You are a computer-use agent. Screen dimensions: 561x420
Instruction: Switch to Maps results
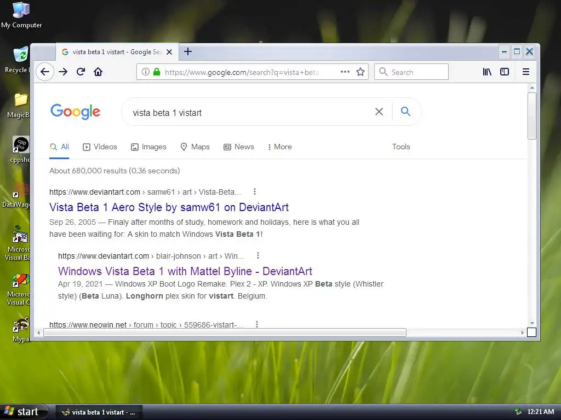click(195, 147)
